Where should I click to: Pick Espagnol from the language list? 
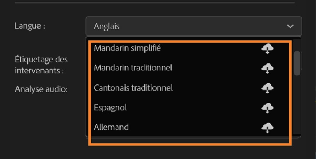(110, 107)
